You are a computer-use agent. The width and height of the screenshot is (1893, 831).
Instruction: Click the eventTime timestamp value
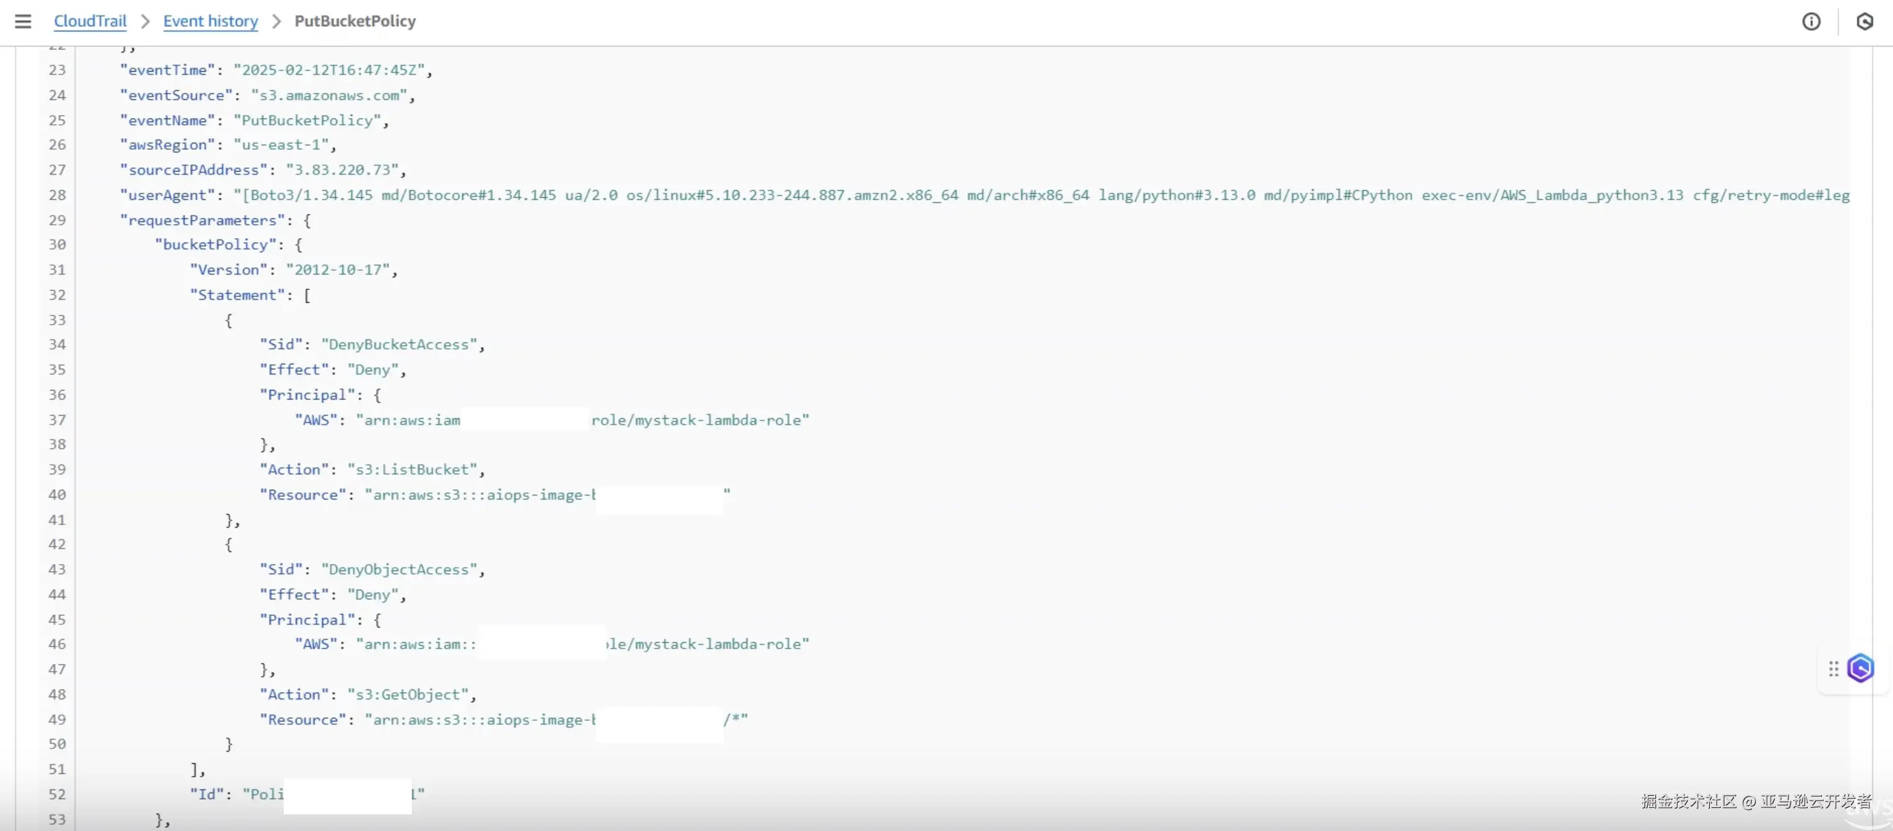click(329, 70)
